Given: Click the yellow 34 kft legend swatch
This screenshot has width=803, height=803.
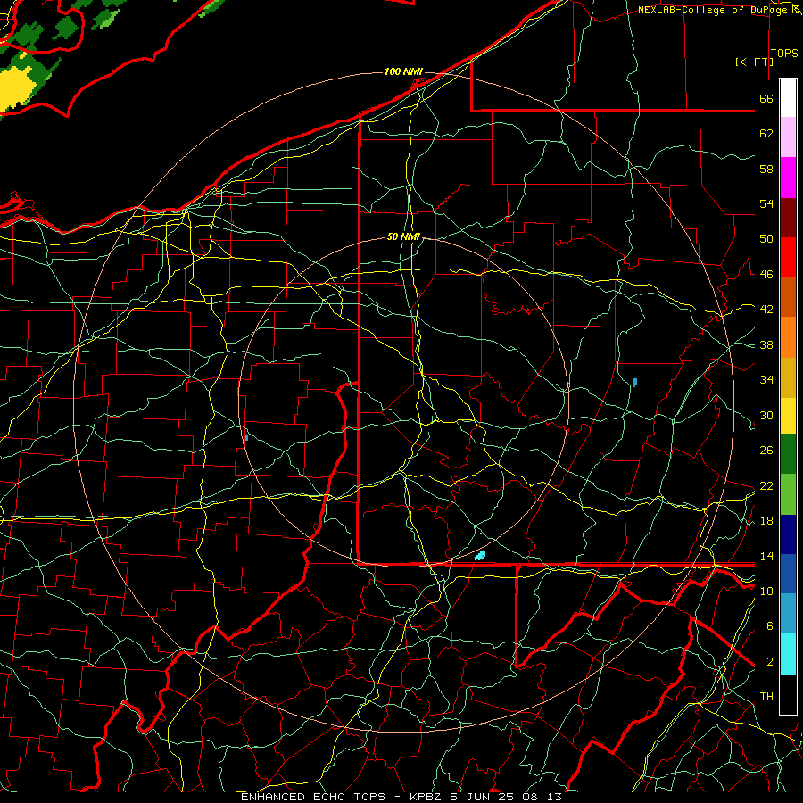Looking at the screenshot, I should point(788,415).
